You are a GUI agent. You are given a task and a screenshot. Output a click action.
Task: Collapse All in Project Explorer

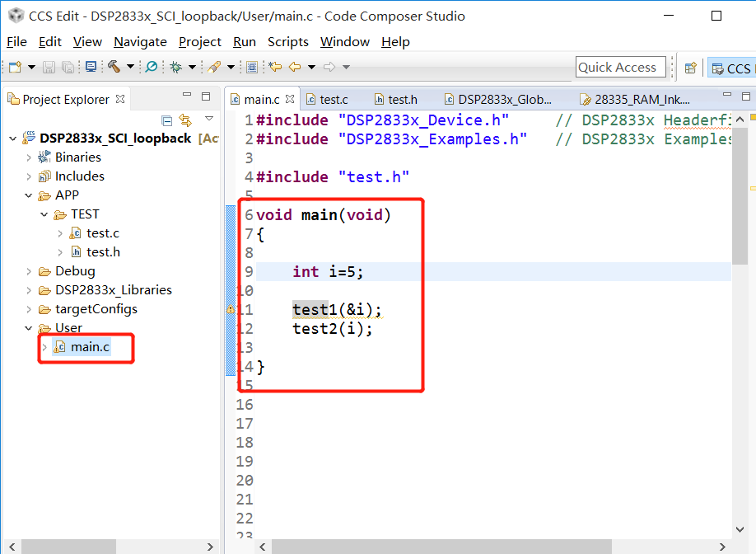point(167,120)
